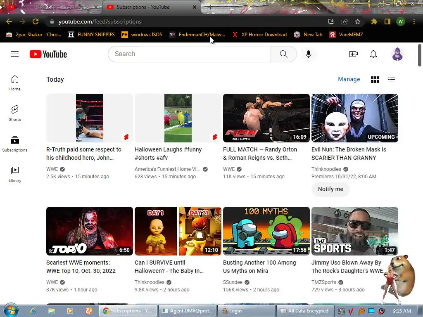
Task: Launch Internet Explorer from taskbar
Action: (x=33, y=311)
